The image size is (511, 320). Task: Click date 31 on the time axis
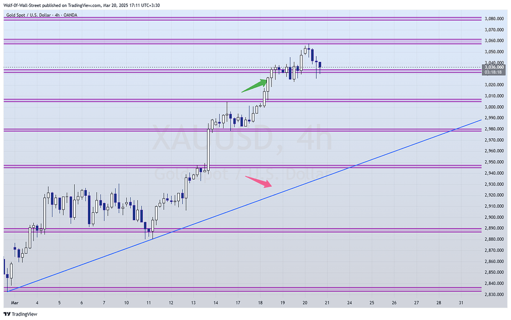(461, 303)
